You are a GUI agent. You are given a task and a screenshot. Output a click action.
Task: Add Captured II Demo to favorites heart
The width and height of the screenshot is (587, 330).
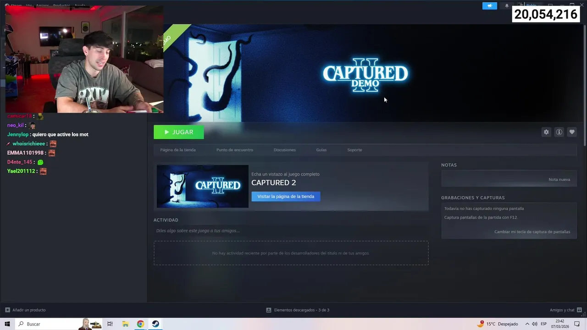pos(572,132)
